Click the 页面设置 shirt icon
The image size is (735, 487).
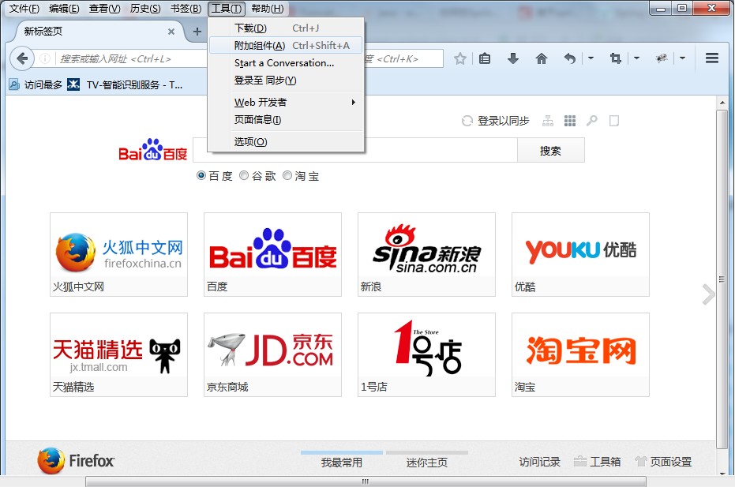(x=640, y=461)
